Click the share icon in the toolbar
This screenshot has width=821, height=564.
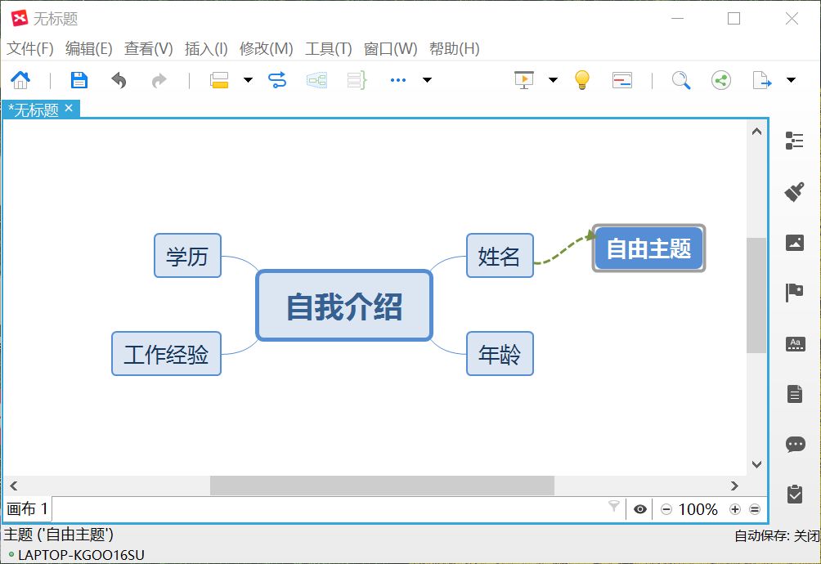pos(720,79)
